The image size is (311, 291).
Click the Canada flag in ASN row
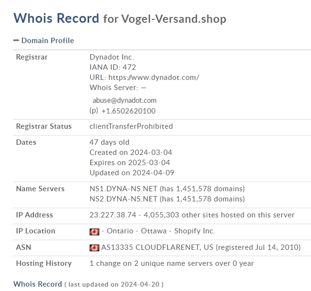(94, 248)
